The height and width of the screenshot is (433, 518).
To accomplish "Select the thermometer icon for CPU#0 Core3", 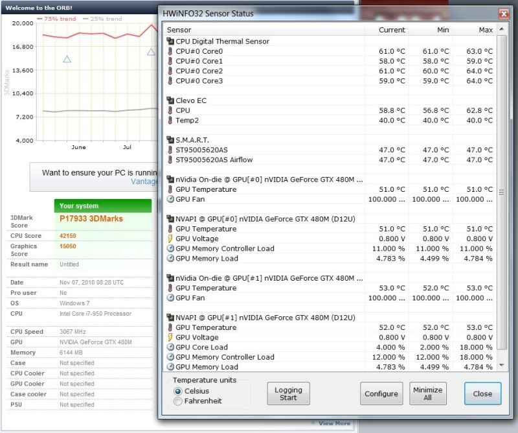I will [170, 81].
